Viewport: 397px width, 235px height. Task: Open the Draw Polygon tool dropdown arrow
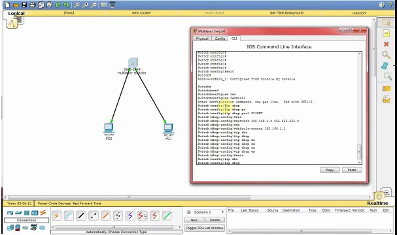click(x=393, y=66)
